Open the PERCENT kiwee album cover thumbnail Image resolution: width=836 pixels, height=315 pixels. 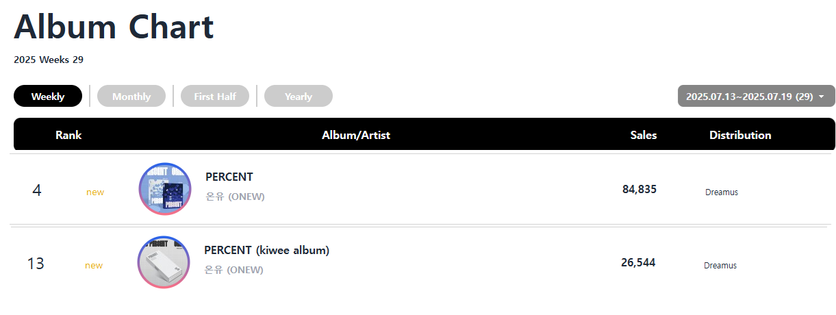164,262
